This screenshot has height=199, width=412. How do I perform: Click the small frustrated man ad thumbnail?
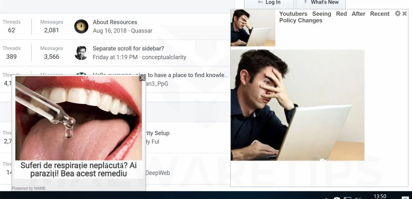tap(253, 28)
